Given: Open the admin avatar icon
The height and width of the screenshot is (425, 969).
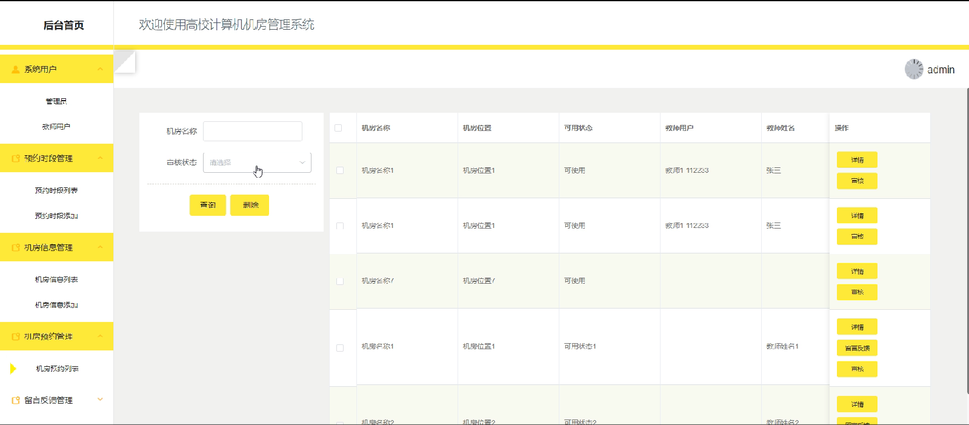Looking at the screenshot, I should coord(914,69).
